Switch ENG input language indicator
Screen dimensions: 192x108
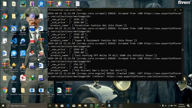(x=175, y=106)
